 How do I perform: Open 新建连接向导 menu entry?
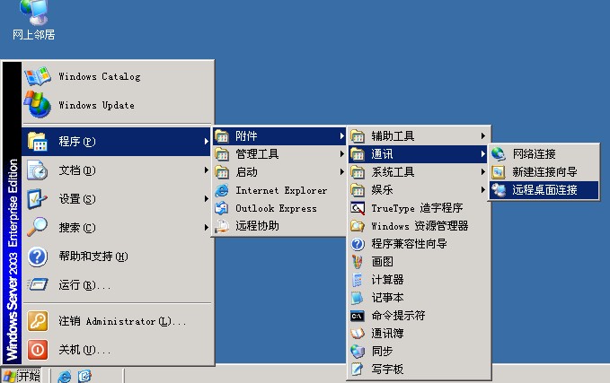[x=544, y=172]
